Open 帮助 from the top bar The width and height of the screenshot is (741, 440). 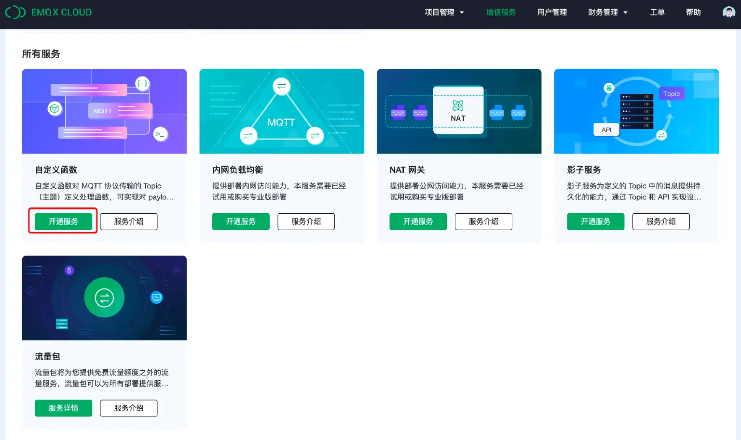point(693,12)
